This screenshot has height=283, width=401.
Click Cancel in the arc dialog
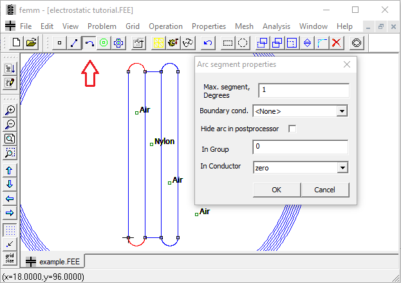click(324, 190)
